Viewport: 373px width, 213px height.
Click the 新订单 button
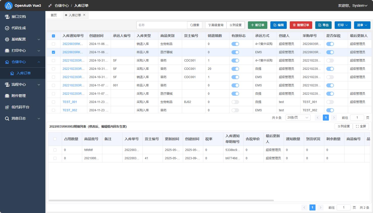pyautogui.click(x=257, y=25)
